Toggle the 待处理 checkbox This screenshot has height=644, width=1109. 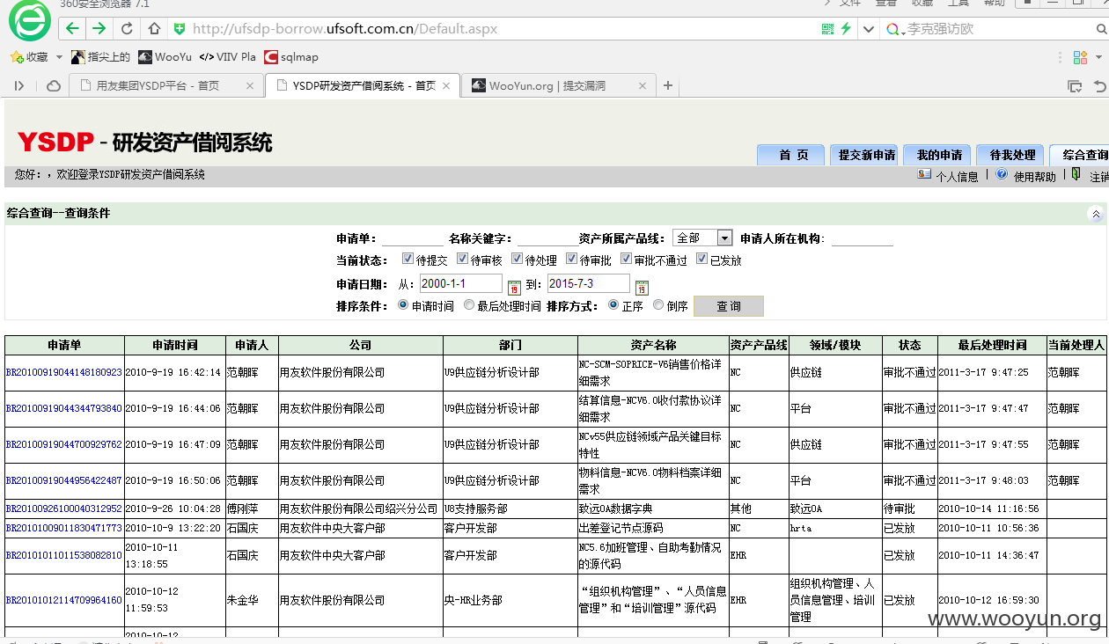click(517, 259)
